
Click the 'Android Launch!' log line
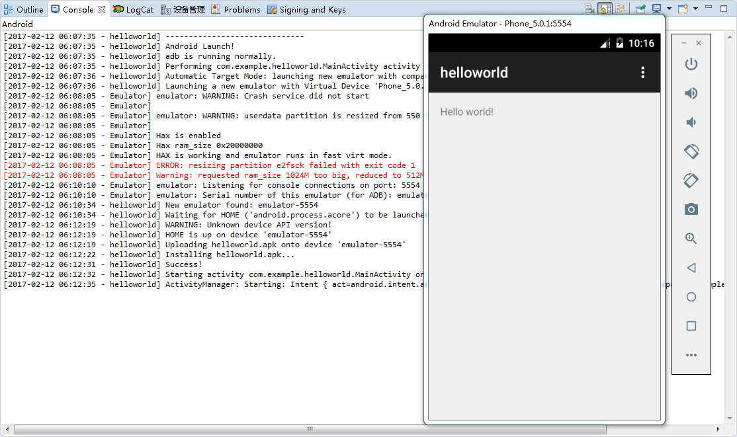tap(119, 46)
